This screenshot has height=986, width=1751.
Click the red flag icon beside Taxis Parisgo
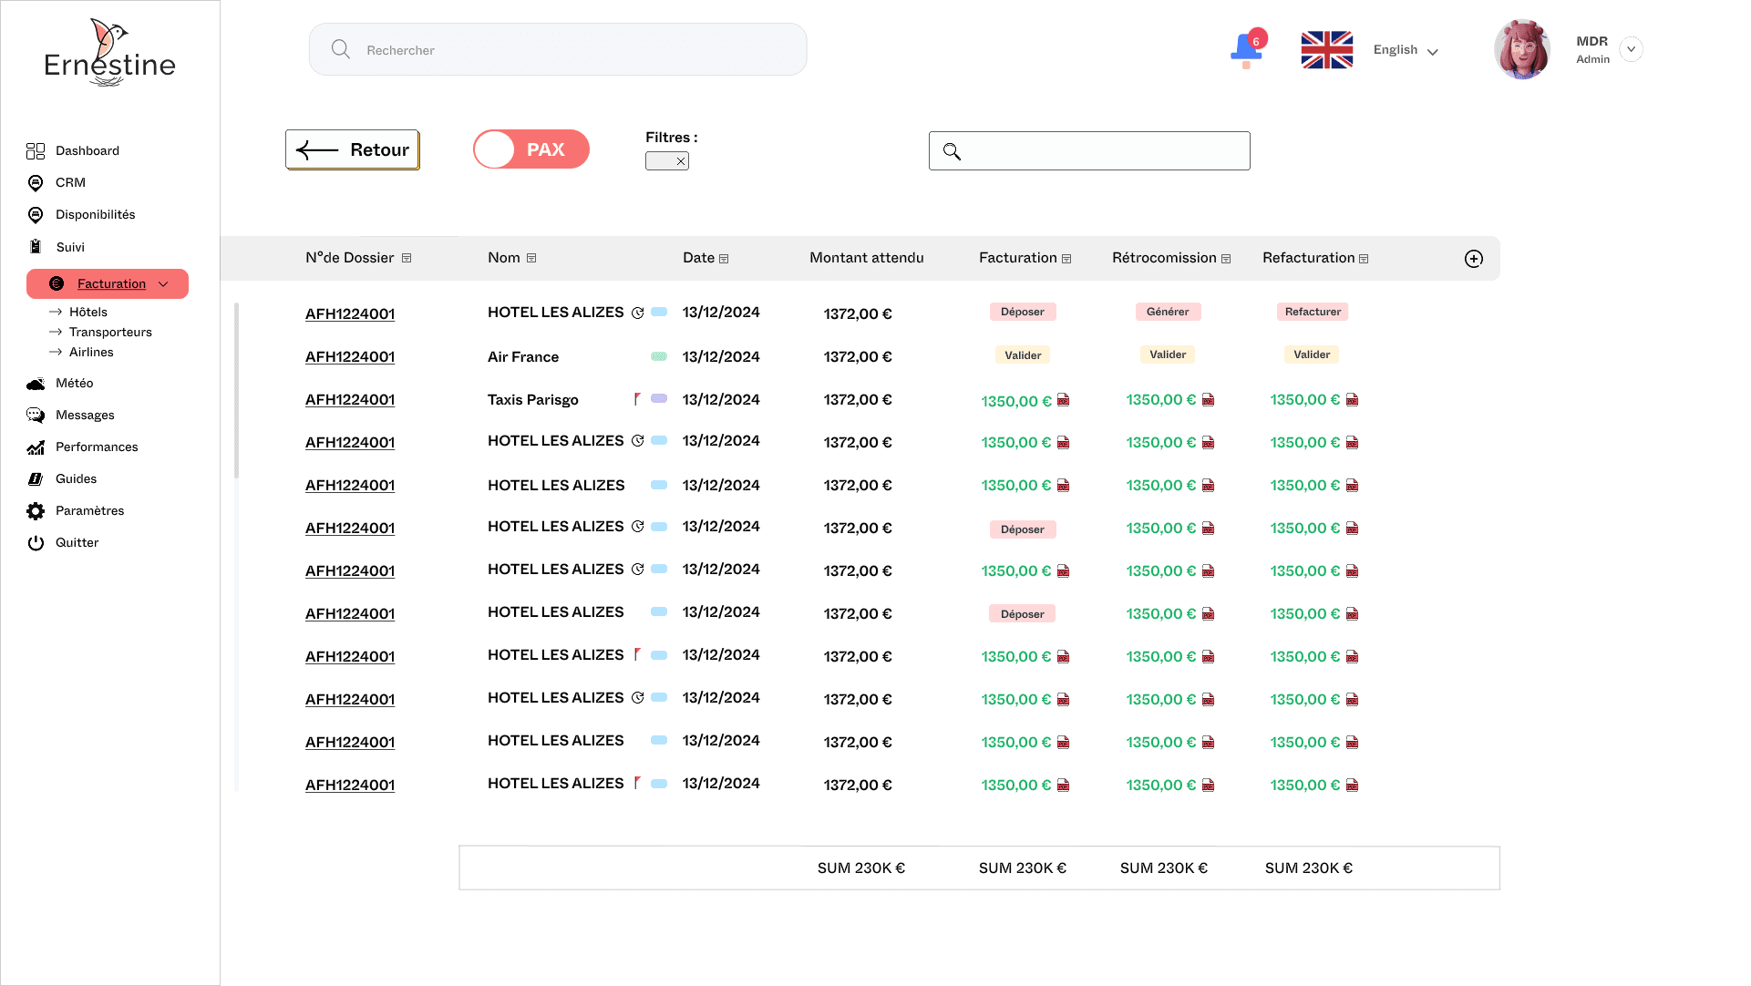pos(637,399)
